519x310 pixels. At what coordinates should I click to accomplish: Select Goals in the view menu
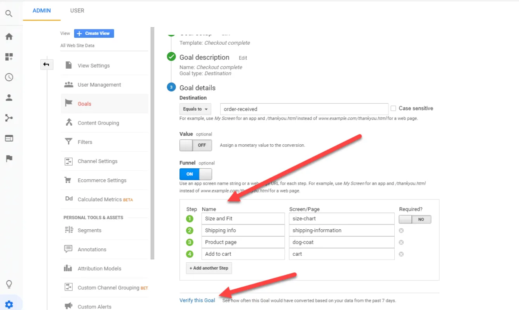104,104
